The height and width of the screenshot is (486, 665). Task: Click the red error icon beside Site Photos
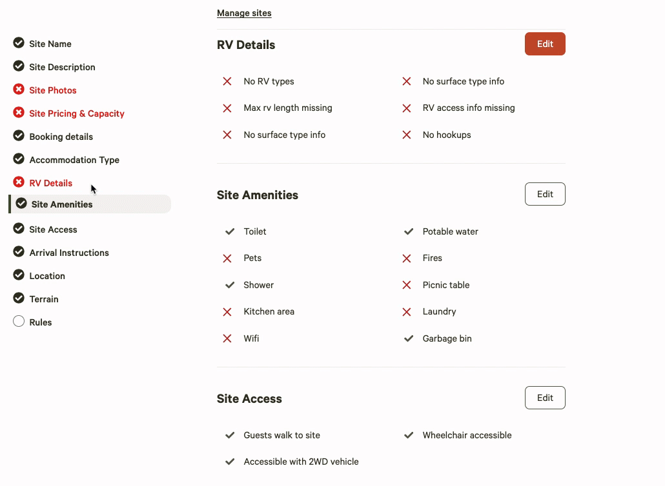19,90
